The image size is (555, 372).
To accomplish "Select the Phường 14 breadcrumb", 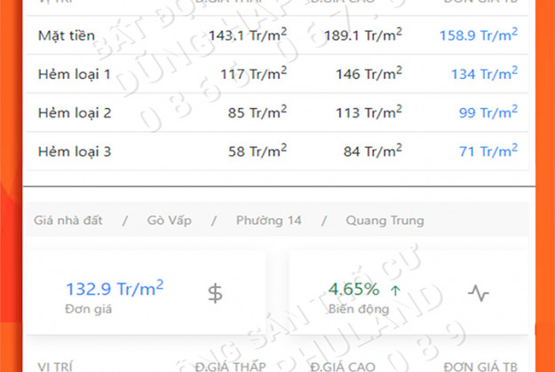I will click(x=268, y=220).
